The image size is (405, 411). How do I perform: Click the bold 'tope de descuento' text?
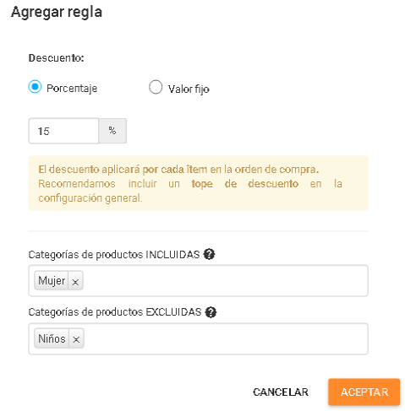[245, 184]
